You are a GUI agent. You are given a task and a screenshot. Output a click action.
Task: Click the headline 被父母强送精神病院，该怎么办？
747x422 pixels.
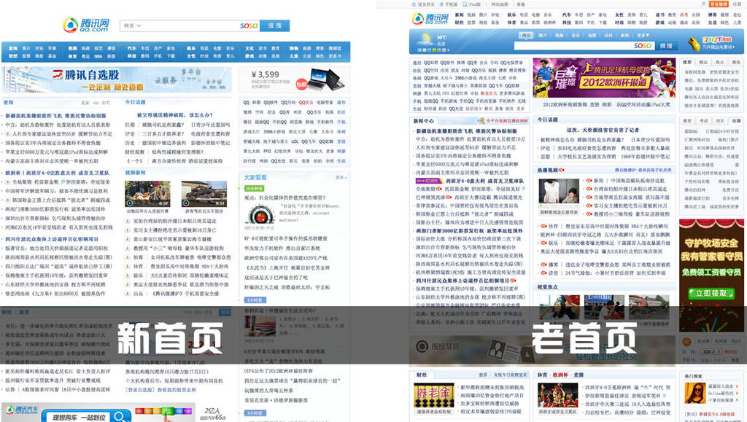[175, 115]
